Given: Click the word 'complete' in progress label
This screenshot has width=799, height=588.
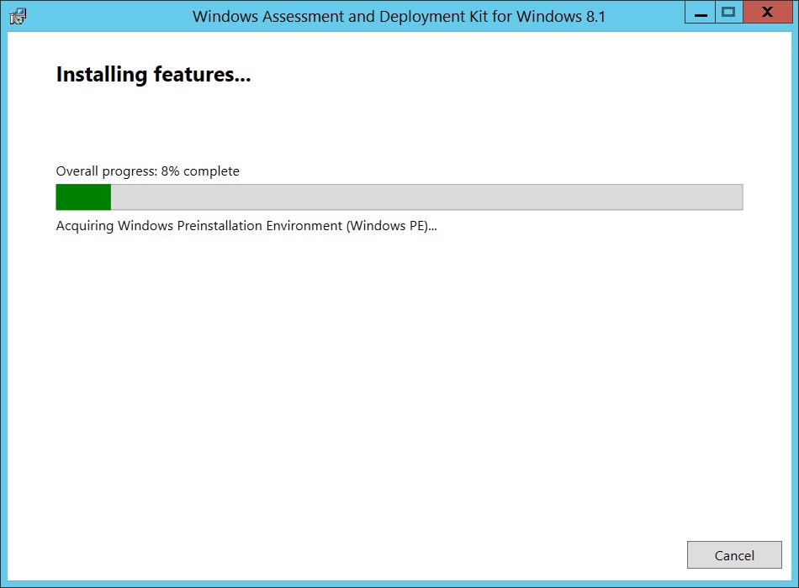Looking at the screenshot, I should 211,171.
